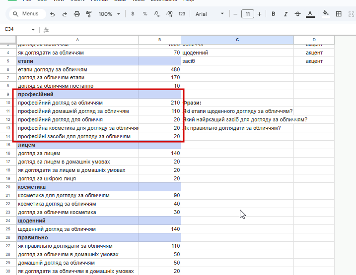This screenshot has width=356, height=275.
Task: Click value 210 in row 10
Action: click(159, 103)
